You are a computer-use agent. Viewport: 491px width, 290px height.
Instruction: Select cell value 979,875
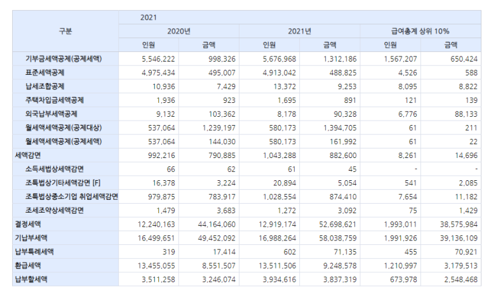coord(161,197)
